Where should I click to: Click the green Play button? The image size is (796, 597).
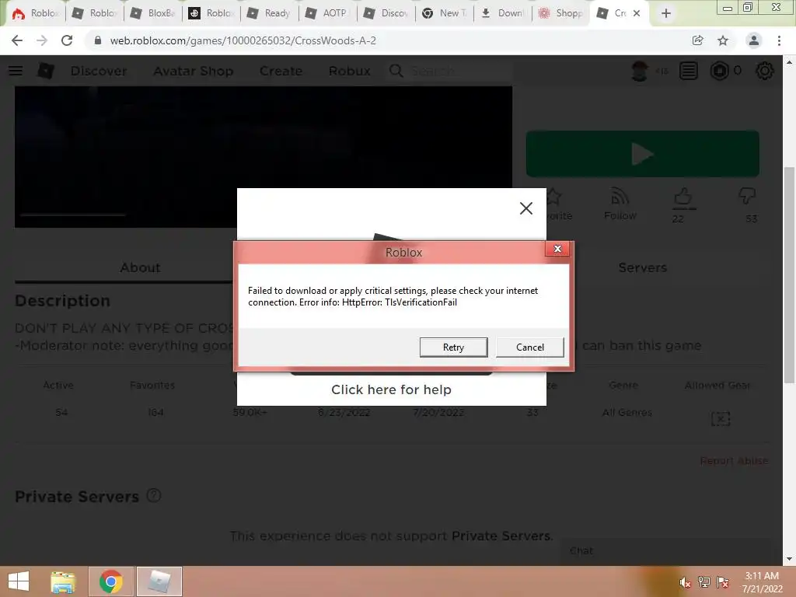point(643,154)
